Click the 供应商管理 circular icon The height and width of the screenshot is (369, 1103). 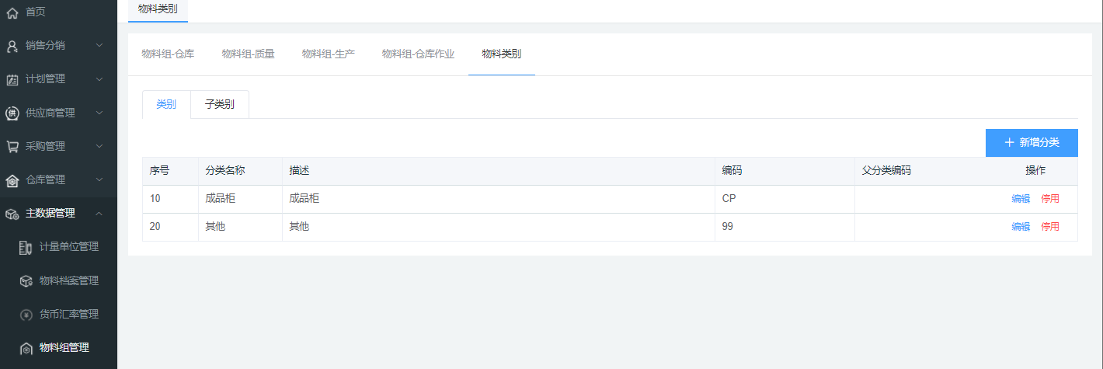[12, 113]
